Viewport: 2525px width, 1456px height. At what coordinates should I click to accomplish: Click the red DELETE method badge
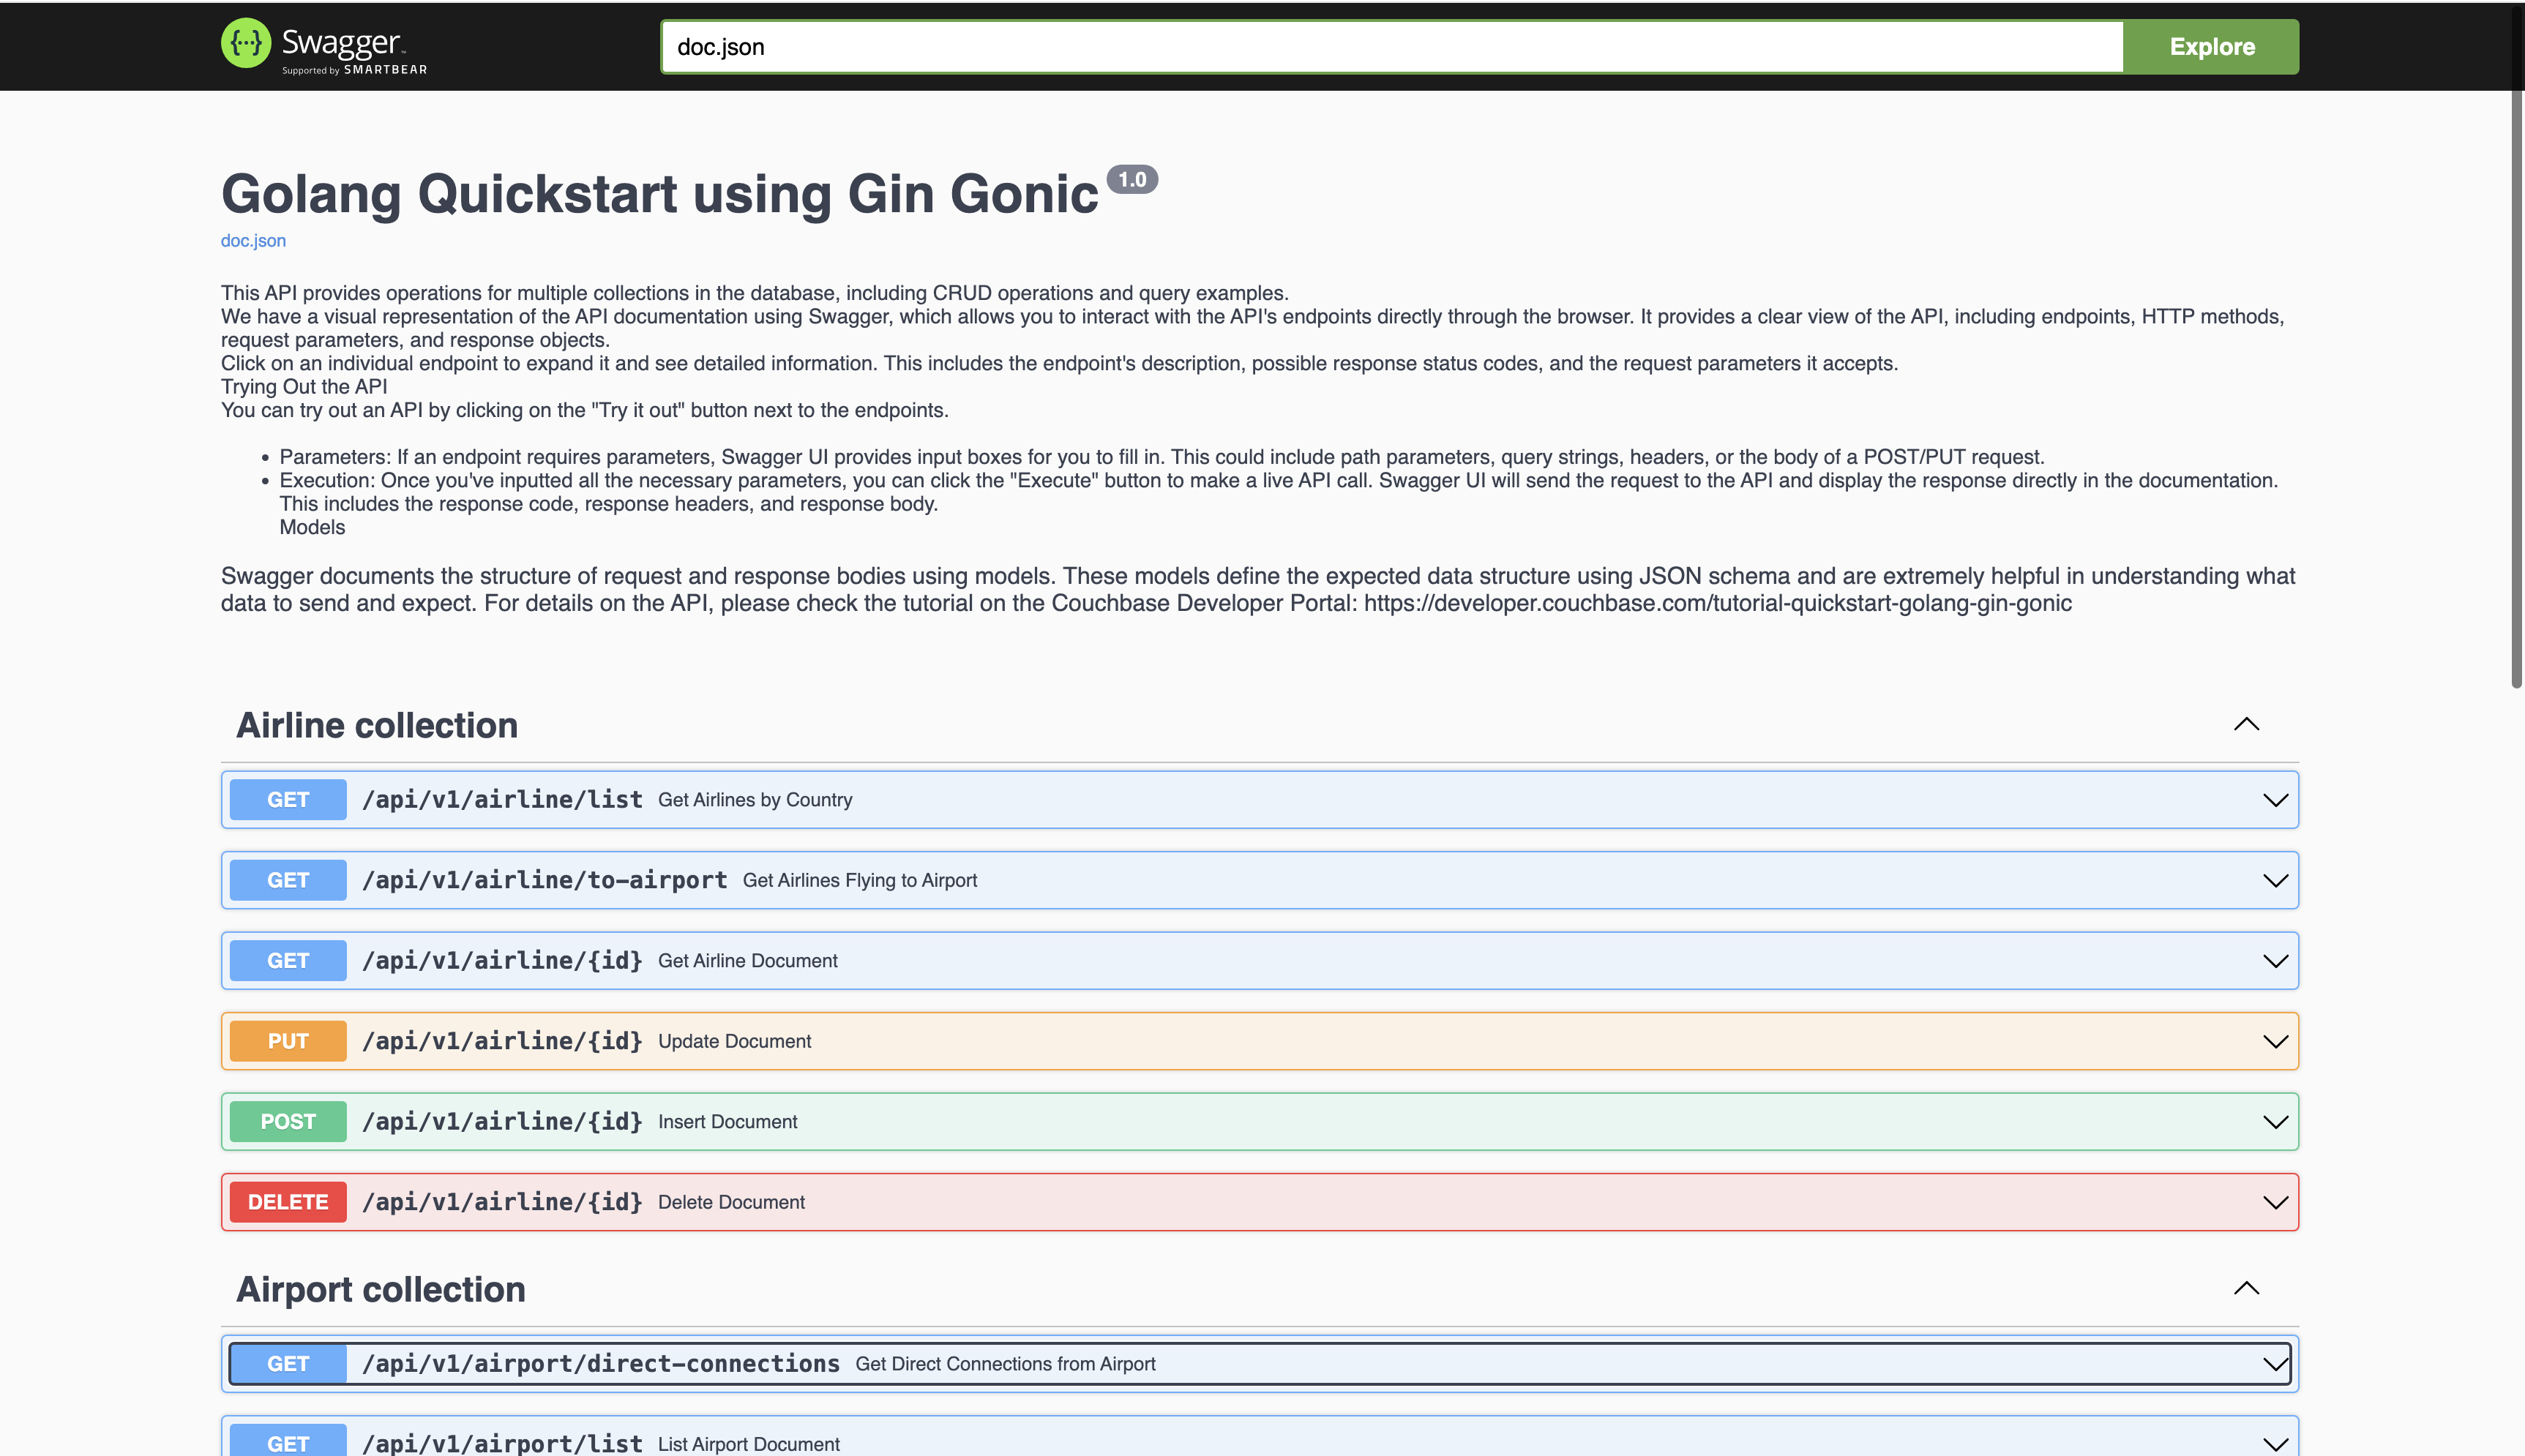tap(288, 1203)
